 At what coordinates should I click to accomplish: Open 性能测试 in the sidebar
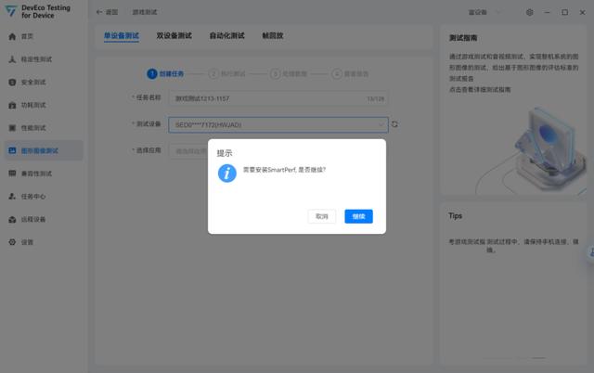(44, 128)
